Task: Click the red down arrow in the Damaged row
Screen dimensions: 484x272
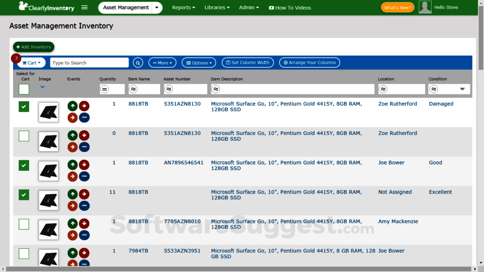Action: (84, 106)
